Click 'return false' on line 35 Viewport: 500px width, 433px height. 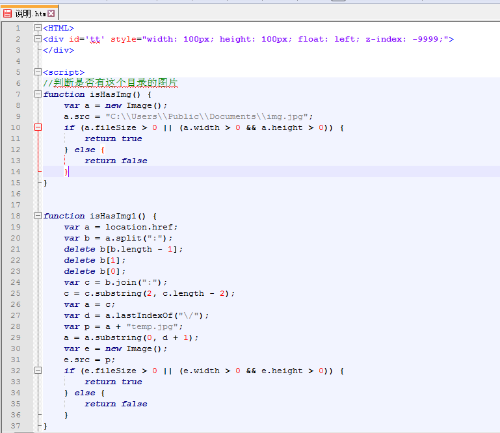(116, 404)
